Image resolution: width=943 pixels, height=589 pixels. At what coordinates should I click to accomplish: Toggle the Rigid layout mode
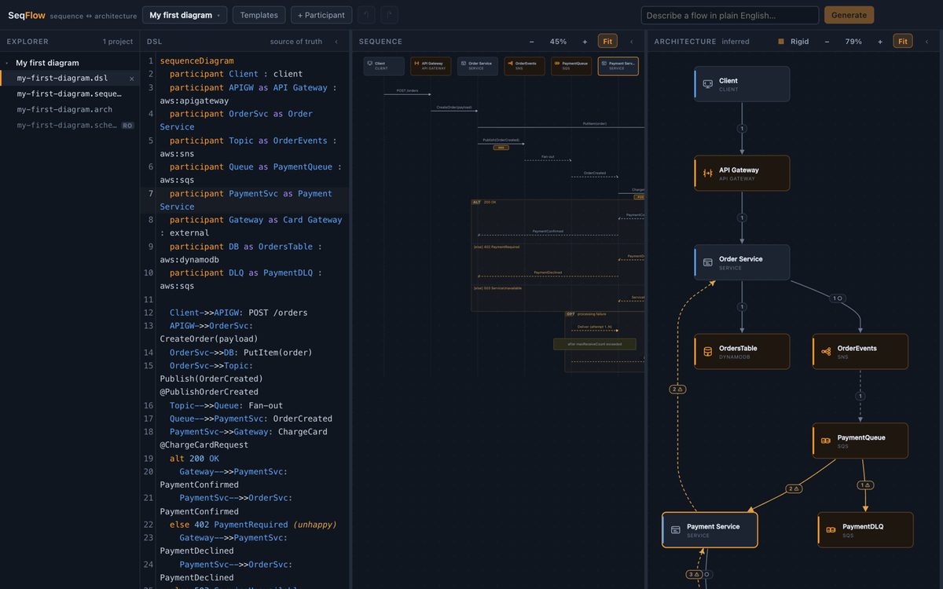794,42
